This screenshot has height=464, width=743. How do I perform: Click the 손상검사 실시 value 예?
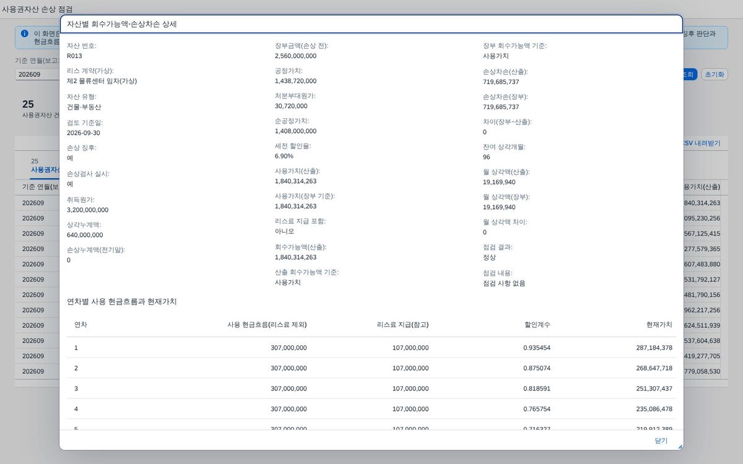click(70, 184)
